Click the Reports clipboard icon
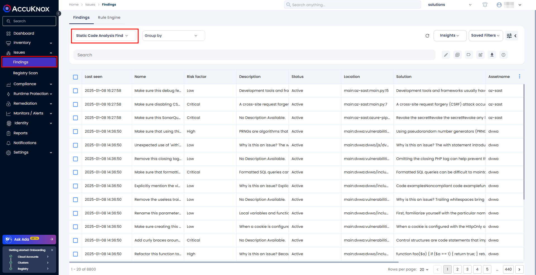536x275 pixels. coord(8,133)
